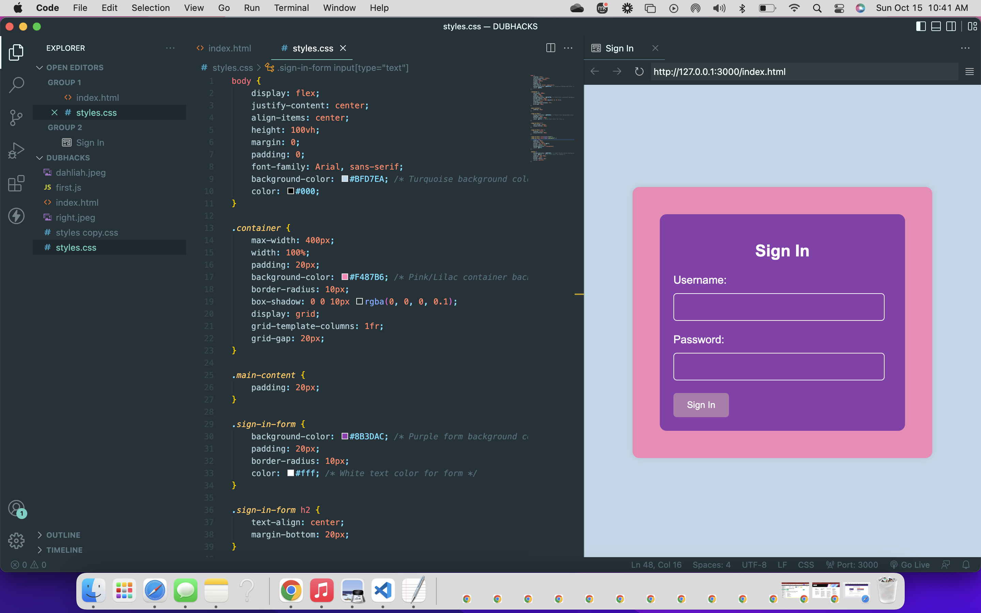
Task: Toggle the secondary side bar layout button
Action: click(951, 26)
